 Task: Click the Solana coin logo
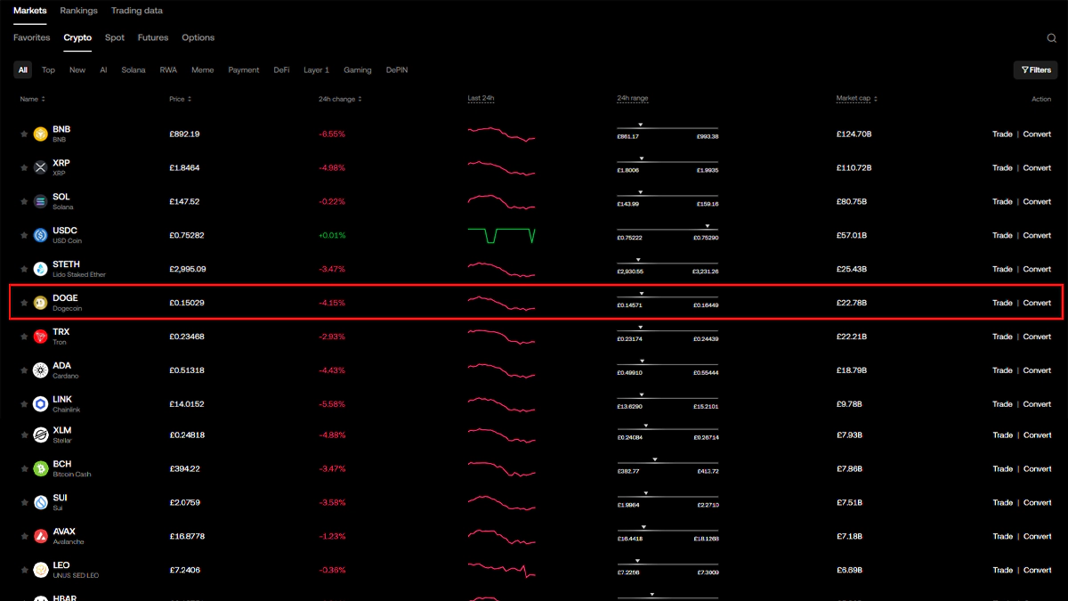(x=40, y=202)
